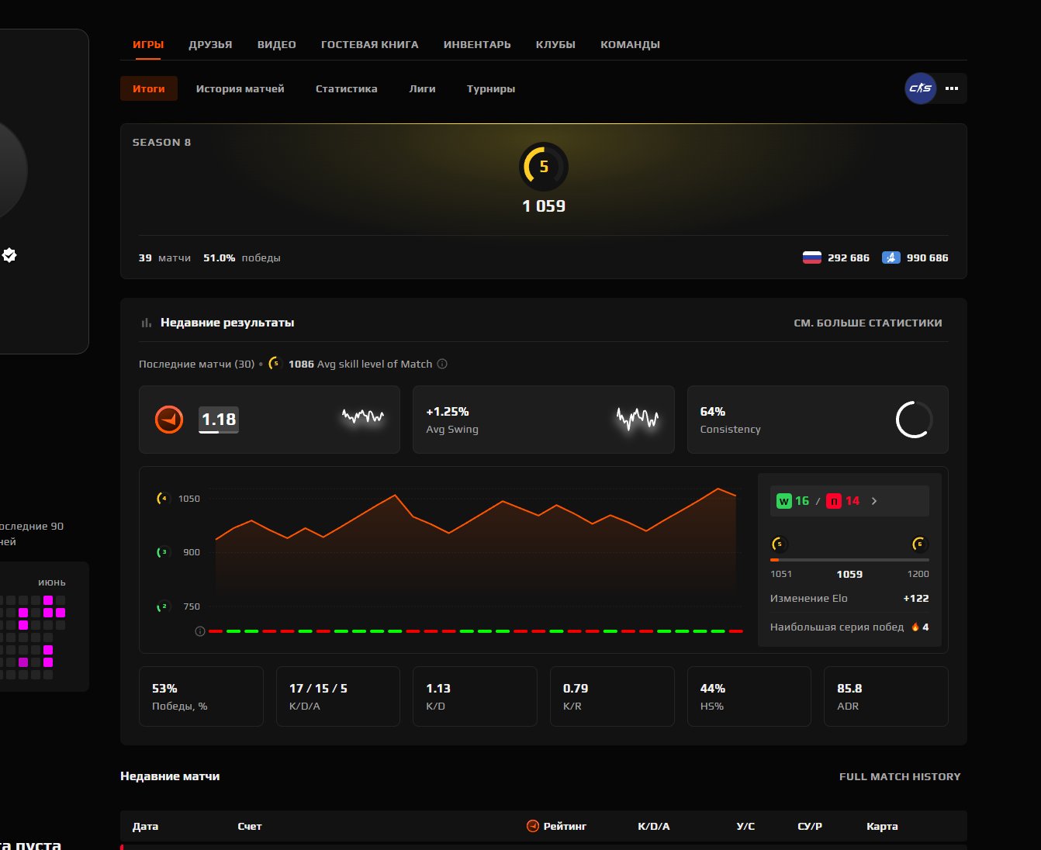Click the level 6 icon above 1200

point(919,544)
